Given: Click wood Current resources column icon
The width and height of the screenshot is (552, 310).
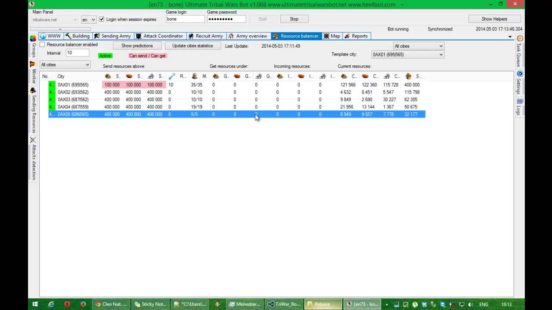Looking at the screenshot, I should click(344, 76).
